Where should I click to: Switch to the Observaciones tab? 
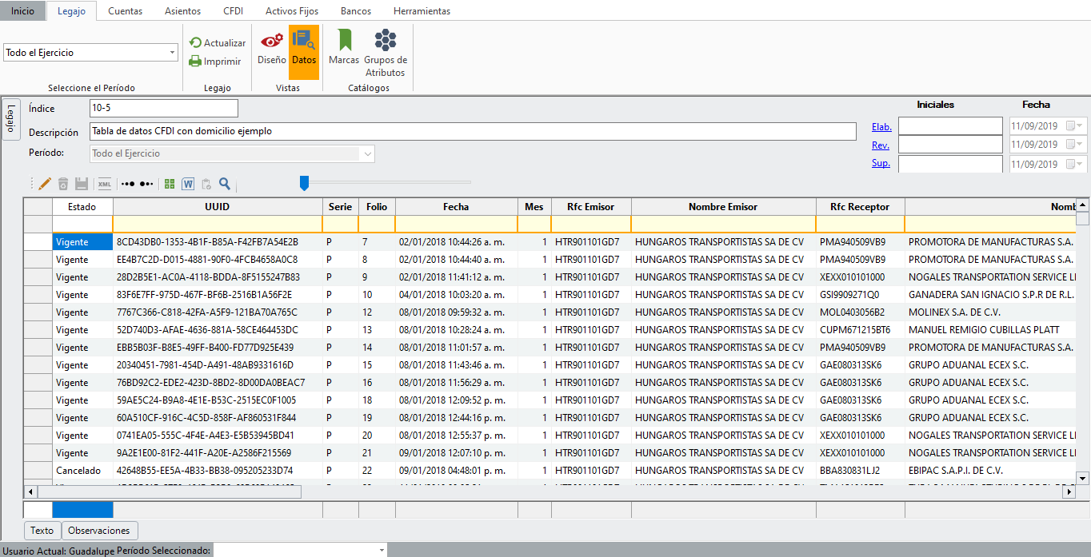[99, 531]
